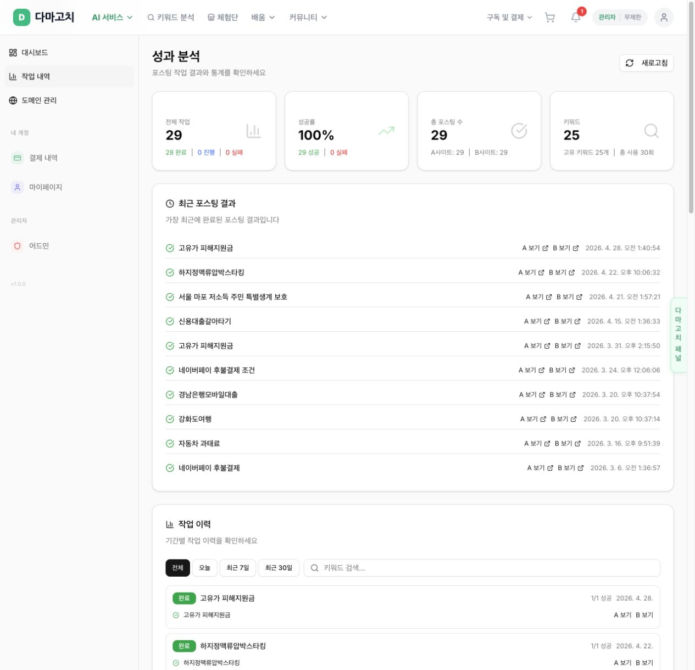Select the 전체 period filter
The image size is (695, 670).
pos(177,568)
